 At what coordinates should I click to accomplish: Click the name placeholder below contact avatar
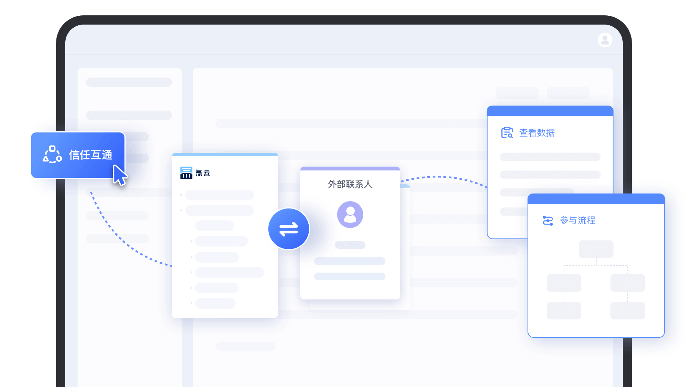click(350, 245)
